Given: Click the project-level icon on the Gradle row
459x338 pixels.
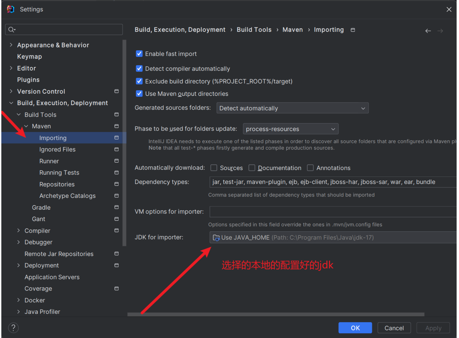Looking at the screenshot, I should (x=116, y=207).
